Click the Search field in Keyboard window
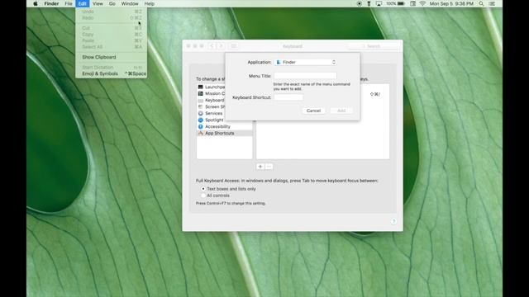529x297 pixels. click(373, 46)
